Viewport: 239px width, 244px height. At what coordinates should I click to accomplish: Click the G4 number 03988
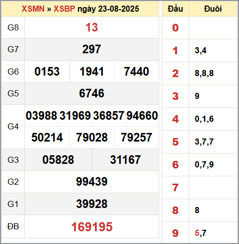click(42, 116)
